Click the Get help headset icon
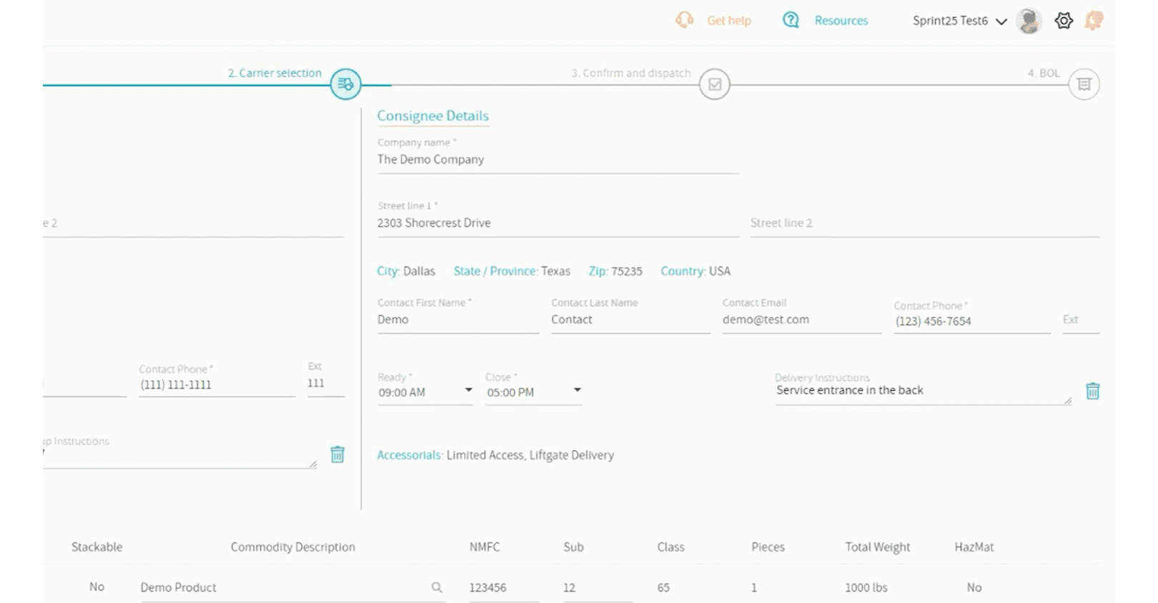 (684, 20)
